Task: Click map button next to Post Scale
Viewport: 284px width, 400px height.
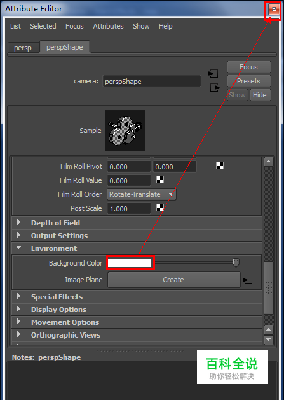Action: click(x=160, y=208)
